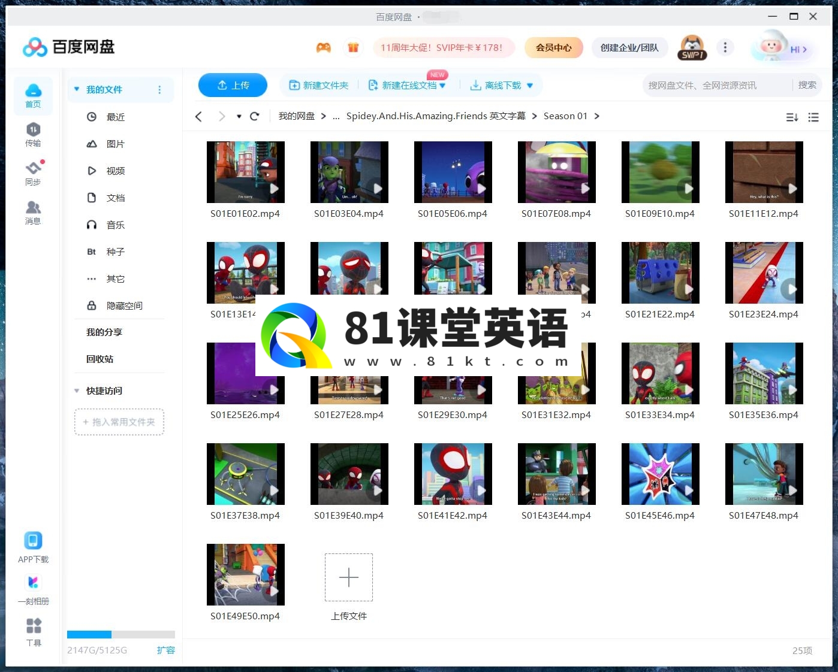The height and width of the screenshot is (672, 838).
Task: Click the Season 01 breadcrumb
Action: (x=565, y=116)
